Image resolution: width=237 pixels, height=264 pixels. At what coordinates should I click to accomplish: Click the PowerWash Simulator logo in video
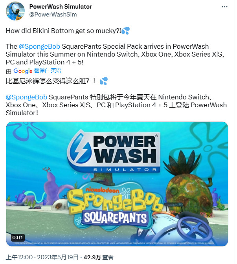coord(114,151)
